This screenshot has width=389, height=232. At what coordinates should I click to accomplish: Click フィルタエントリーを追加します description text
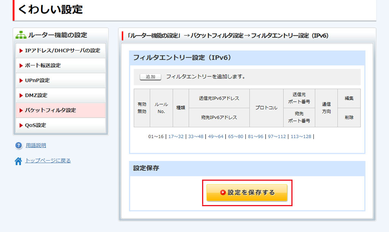pyautogui.click(x=206, y=77)
